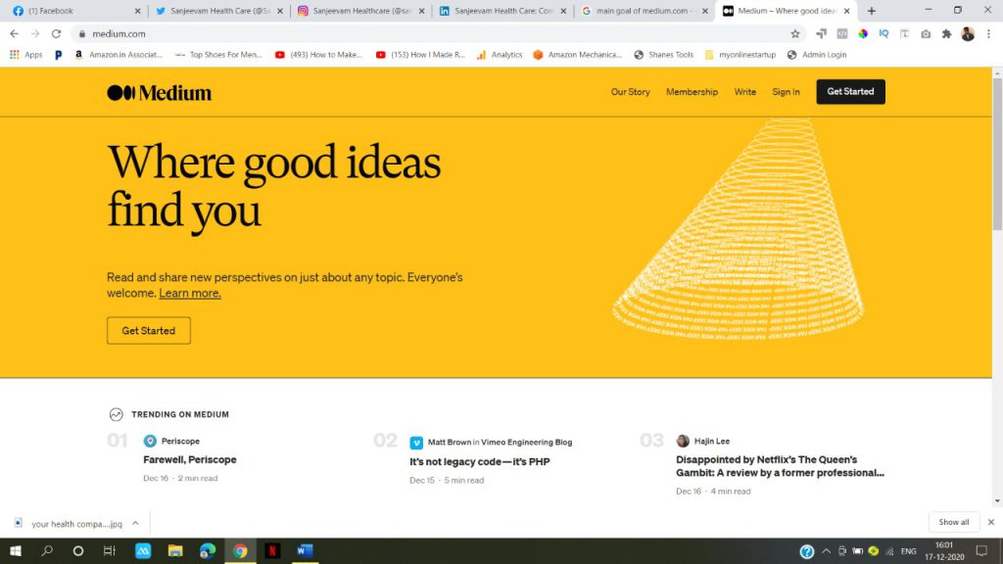Close the Medium tab
The image size is (1003, 564).
tap(847, 11)
